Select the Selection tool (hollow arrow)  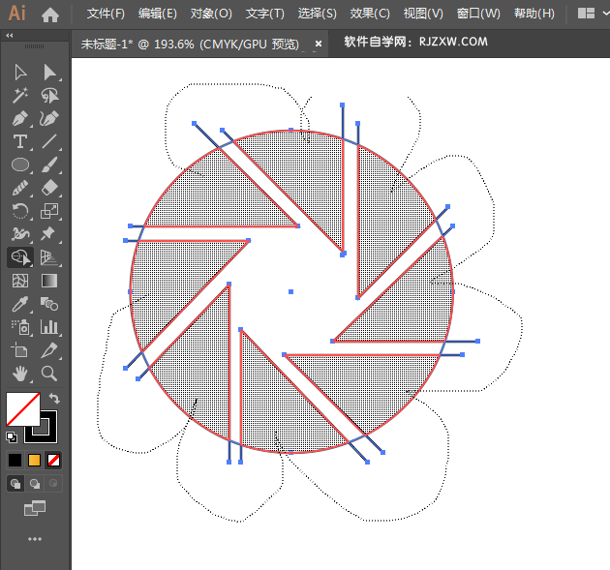[20, 73]
